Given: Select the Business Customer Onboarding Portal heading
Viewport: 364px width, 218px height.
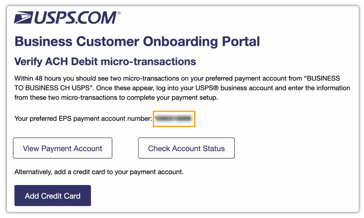Looking at the screenshot, I should (137, 41).
